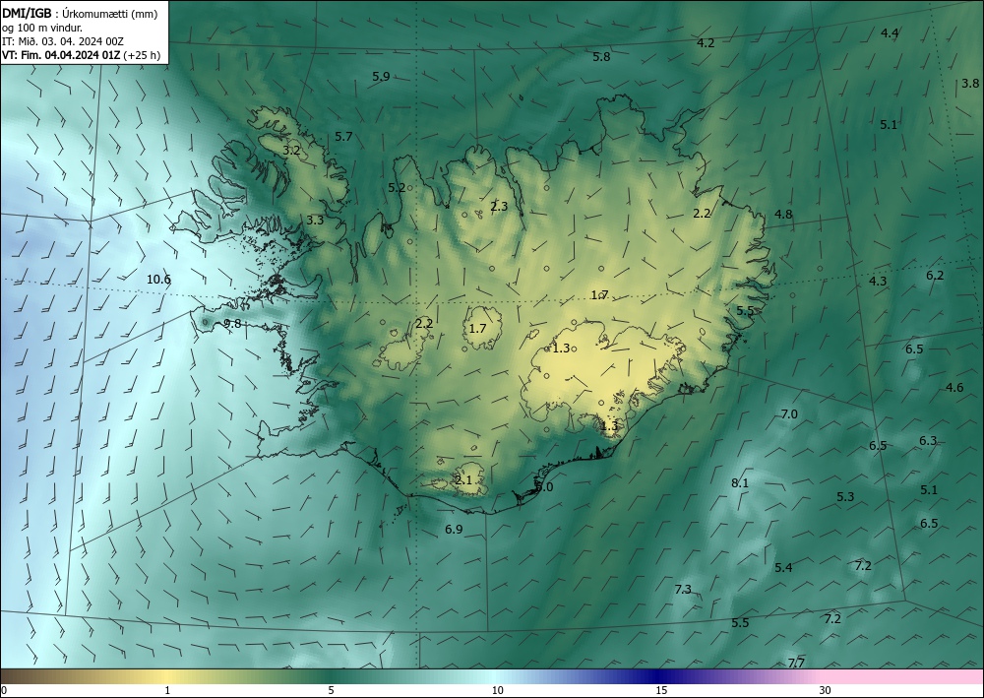
Task: Click the 2.3 value in north Iceland
Action: tap(499, 206)
